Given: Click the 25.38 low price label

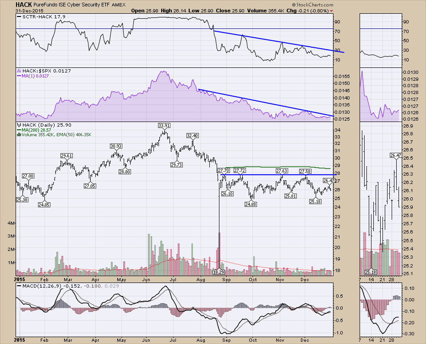Looking at the screenshot, I should tap(22, 200).
